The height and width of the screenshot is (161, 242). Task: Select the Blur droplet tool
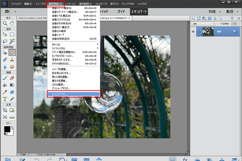point(5,67)
